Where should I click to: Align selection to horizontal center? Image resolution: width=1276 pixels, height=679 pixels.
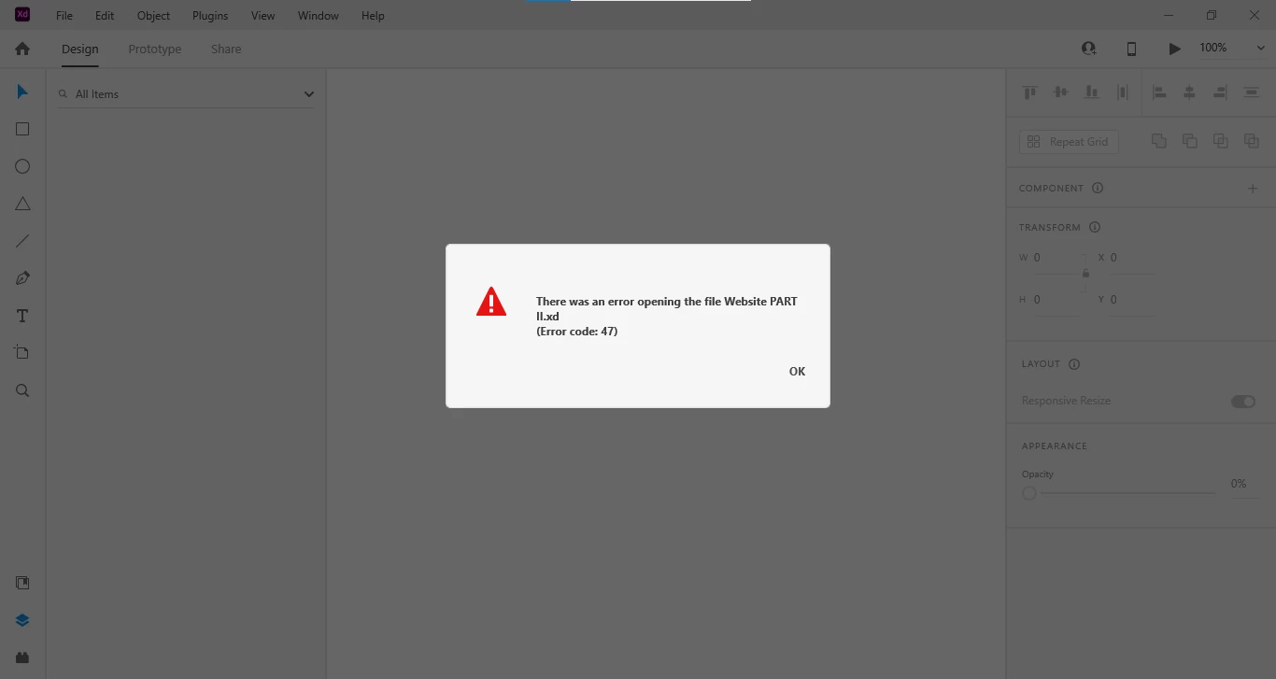pos(1189,92)
